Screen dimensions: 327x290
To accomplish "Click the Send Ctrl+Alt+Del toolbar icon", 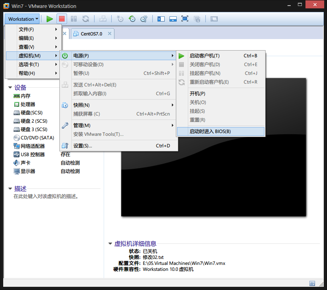I will [x=103, y=19].
